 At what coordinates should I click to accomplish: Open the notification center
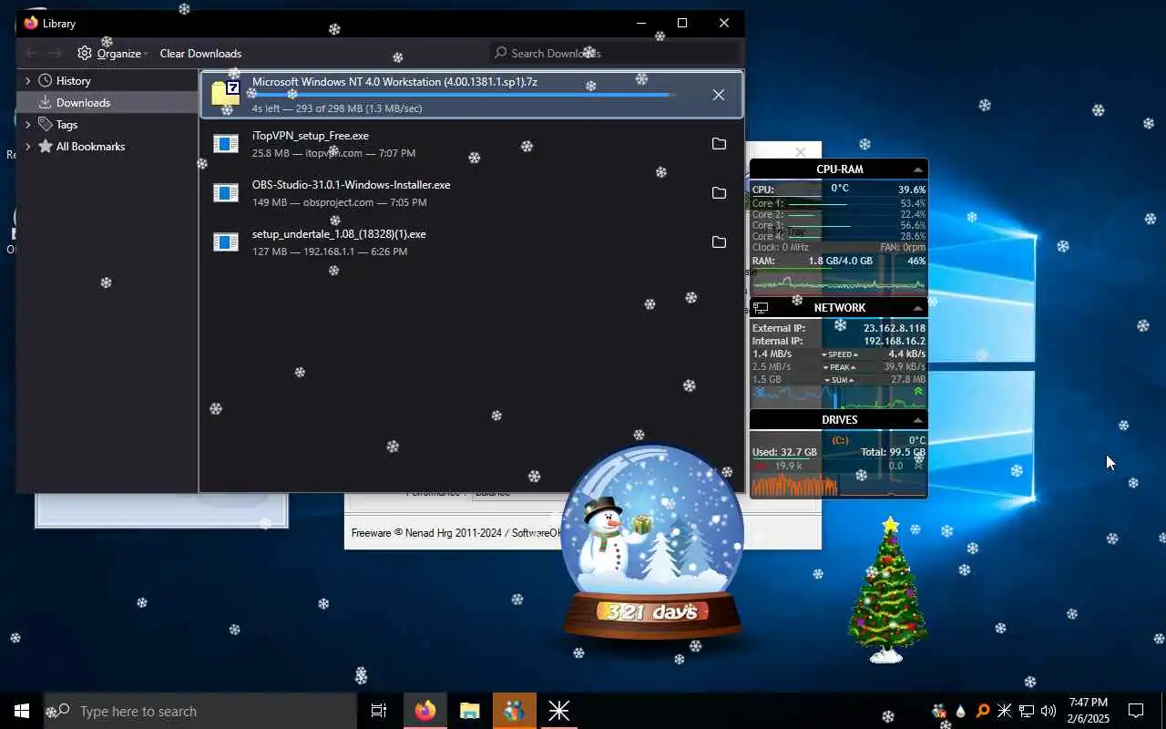(x=1136, y=711)
